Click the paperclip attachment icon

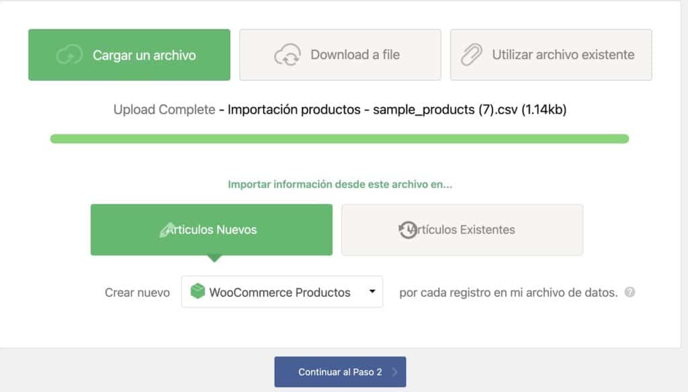471,55
